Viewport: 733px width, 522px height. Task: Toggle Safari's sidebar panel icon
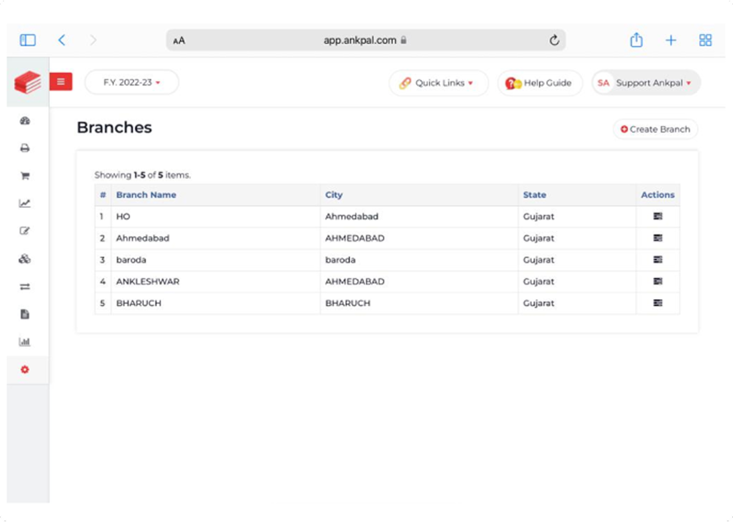tap(28, 40)
